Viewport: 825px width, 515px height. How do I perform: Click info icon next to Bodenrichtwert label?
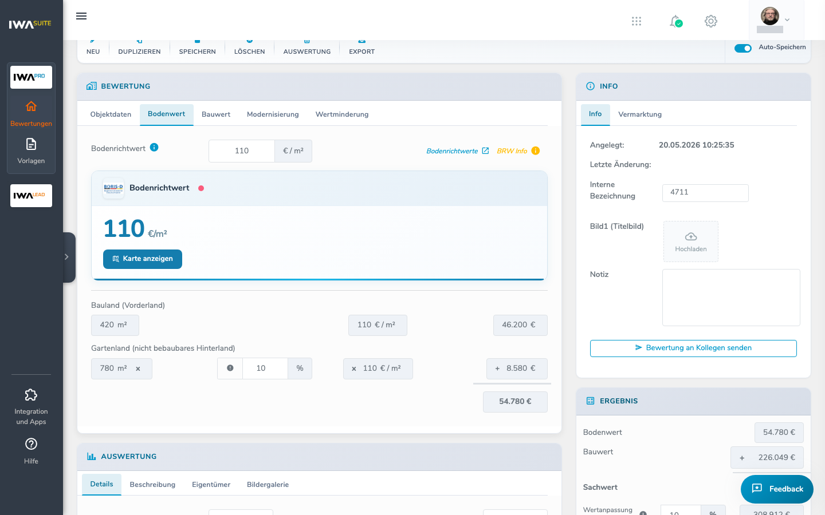tap(154, 148)
